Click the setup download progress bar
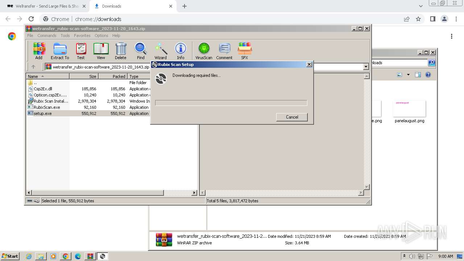Image resolution: width=464 pixels, height=261 pixels. click(x=231, y=103)
